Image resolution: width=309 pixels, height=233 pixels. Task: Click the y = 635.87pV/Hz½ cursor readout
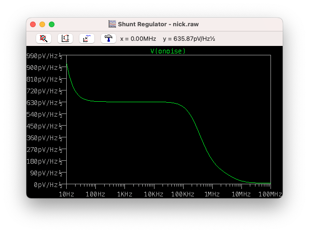pyautogui.click(x=189, y=39)
